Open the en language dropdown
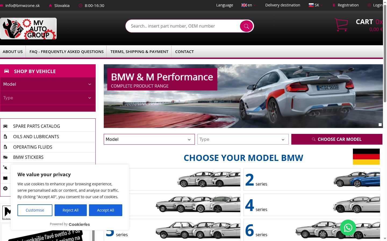This screenshot has height=241, width=387. click(x=249, y=5)
